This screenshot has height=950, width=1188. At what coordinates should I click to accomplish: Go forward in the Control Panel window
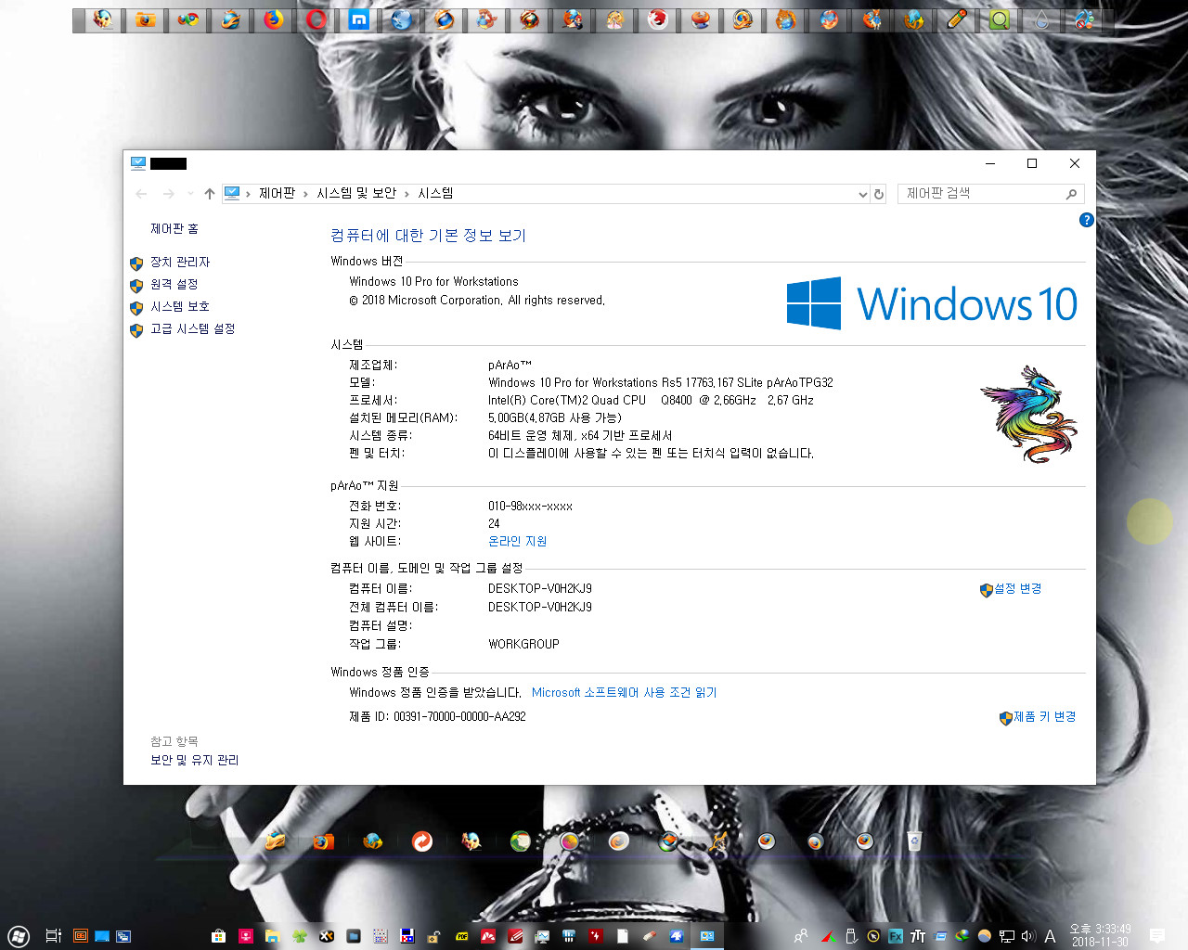168,194
